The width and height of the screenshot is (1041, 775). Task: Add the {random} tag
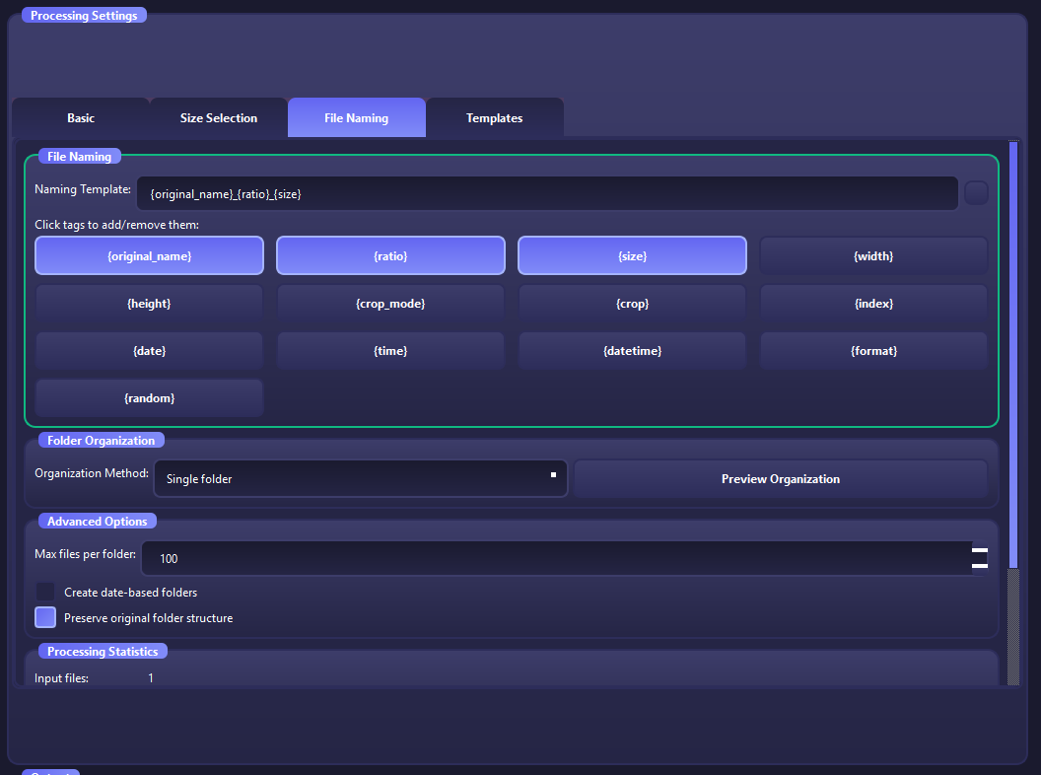click(x=149, y=398)
